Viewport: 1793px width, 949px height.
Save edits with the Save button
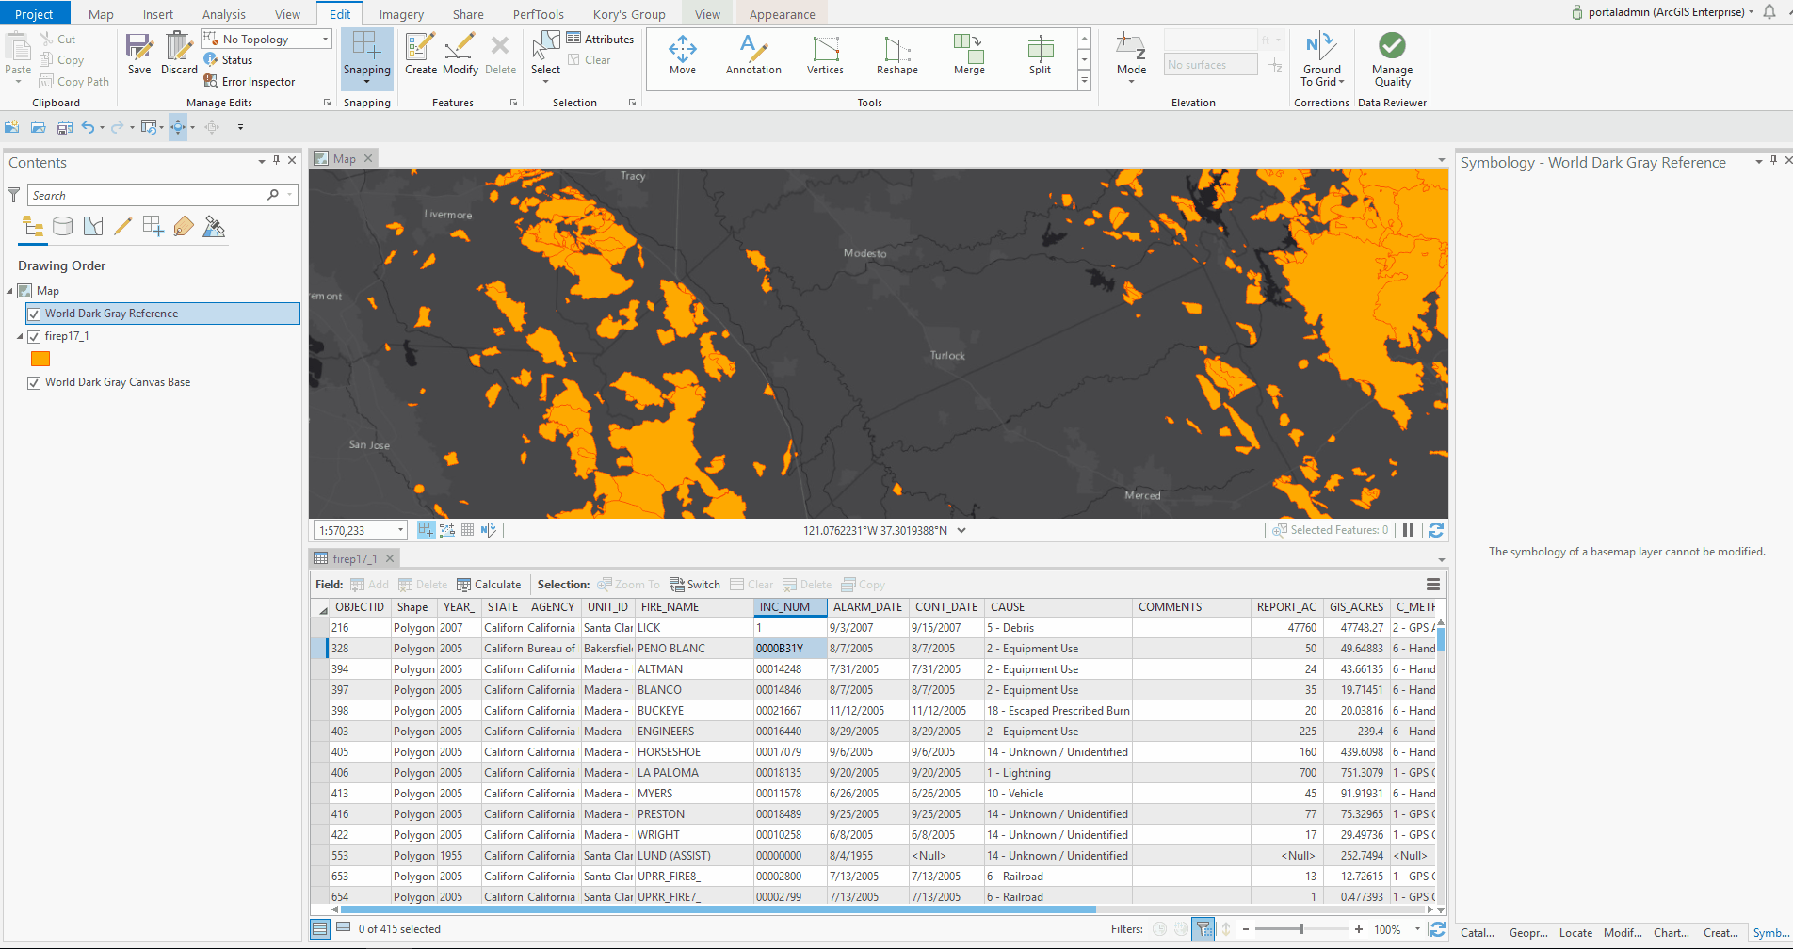[x=139, y=55]
